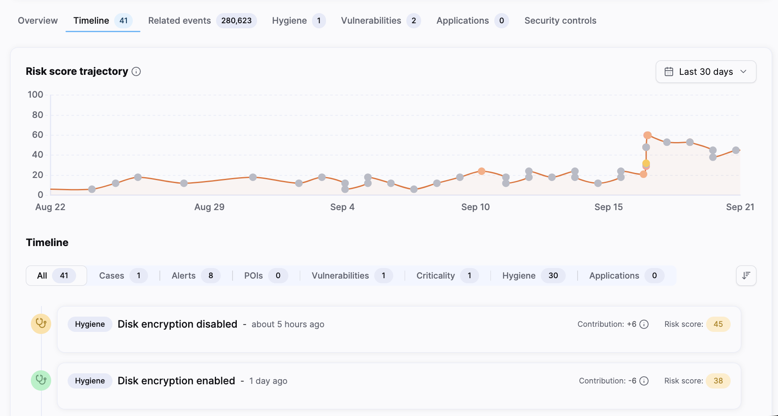The image size is (778, 416).
Task: Click the peak orange data point near 60
Action: (x=647, y=135)
